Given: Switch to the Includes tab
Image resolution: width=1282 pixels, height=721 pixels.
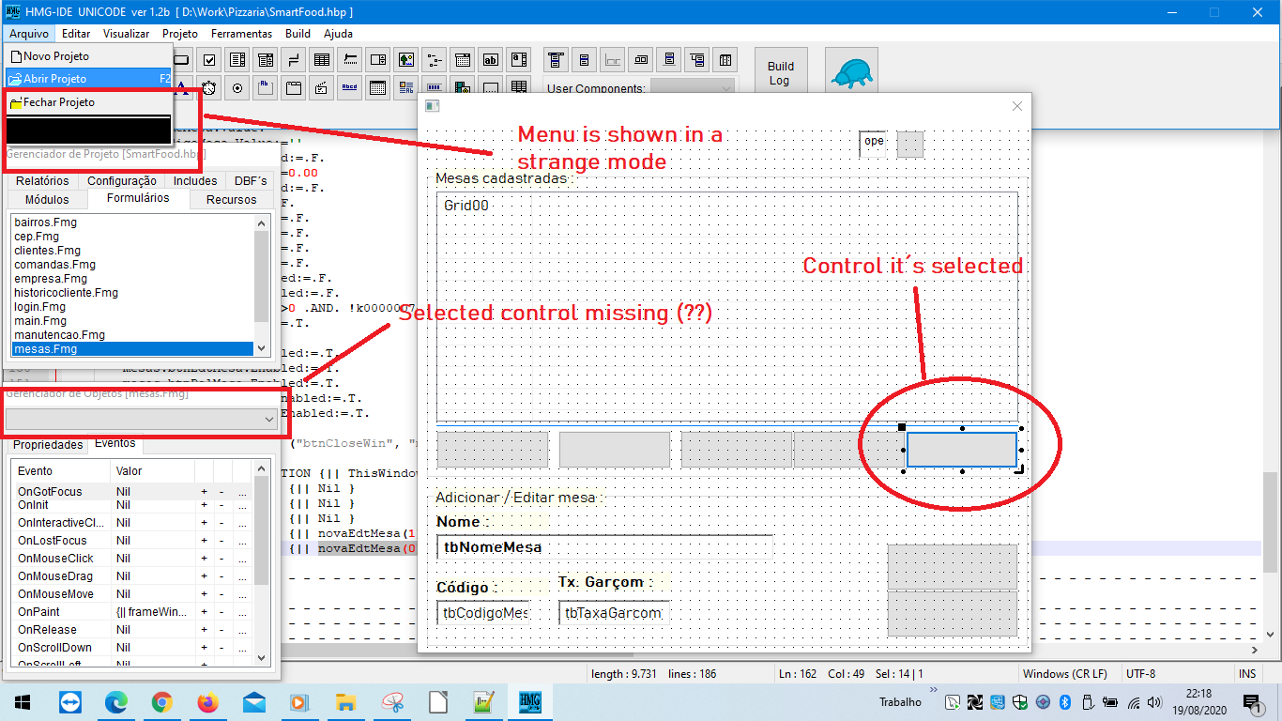Looking at the screenshot, I should click(x=195, y=180).
